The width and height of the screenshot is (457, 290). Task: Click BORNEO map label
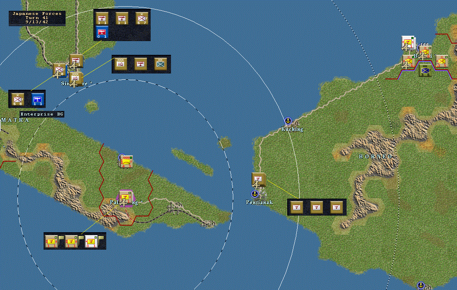(x=375, y=156)
